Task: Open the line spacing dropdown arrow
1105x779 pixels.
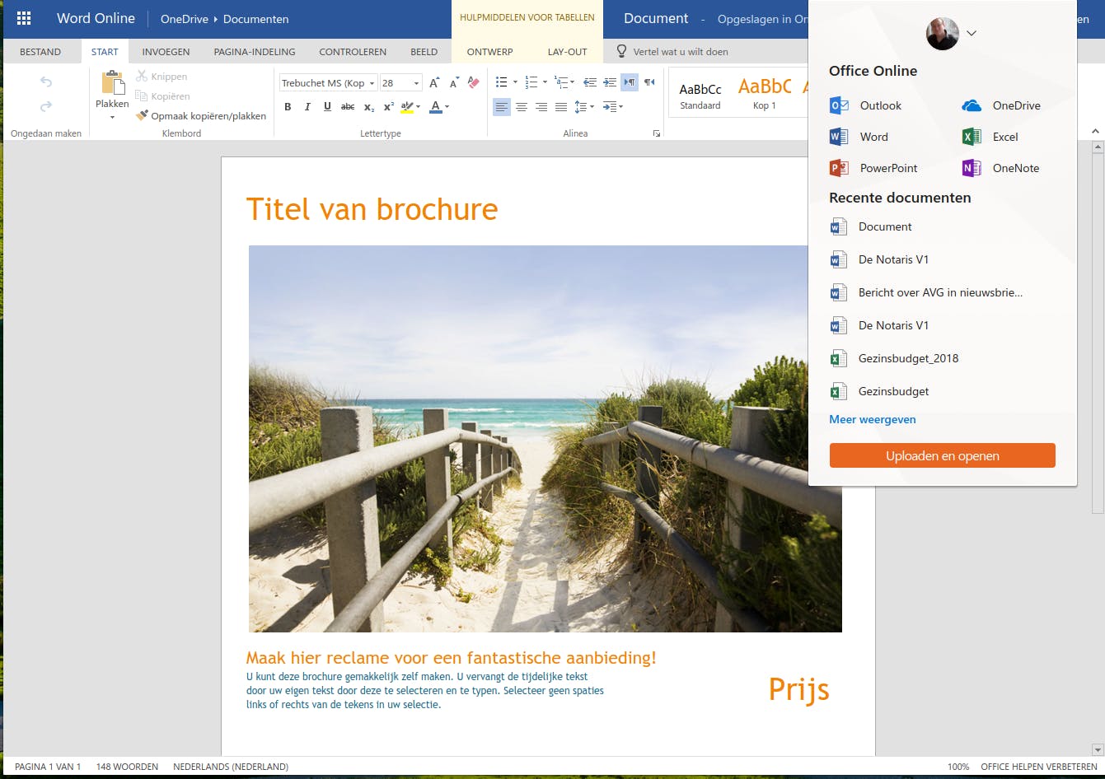Action: tap(592, 106)
